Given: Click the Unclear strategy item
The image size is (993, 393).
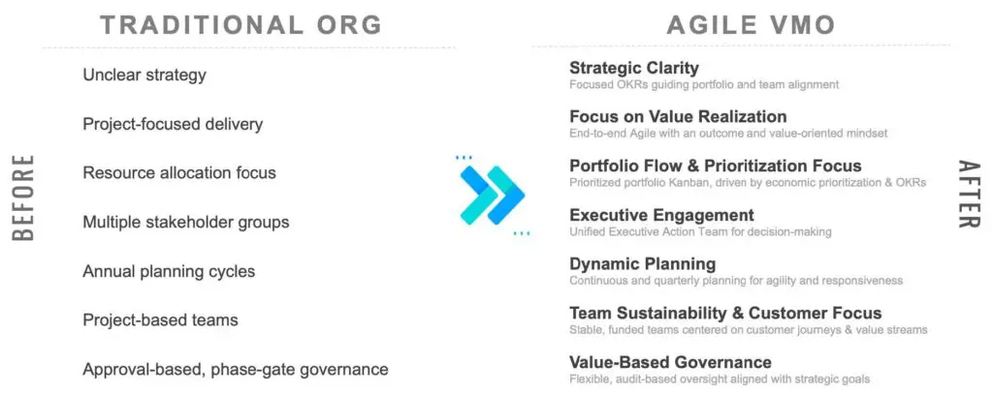Looking at the screenshot, I should coord(144,75).
